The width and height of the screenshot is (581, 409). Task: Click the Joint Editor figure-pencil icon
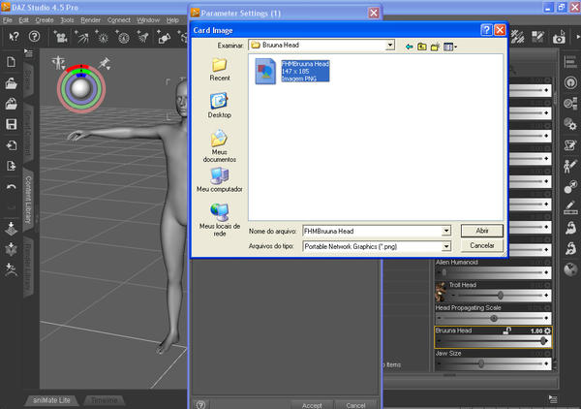click(x=570, y=166)
